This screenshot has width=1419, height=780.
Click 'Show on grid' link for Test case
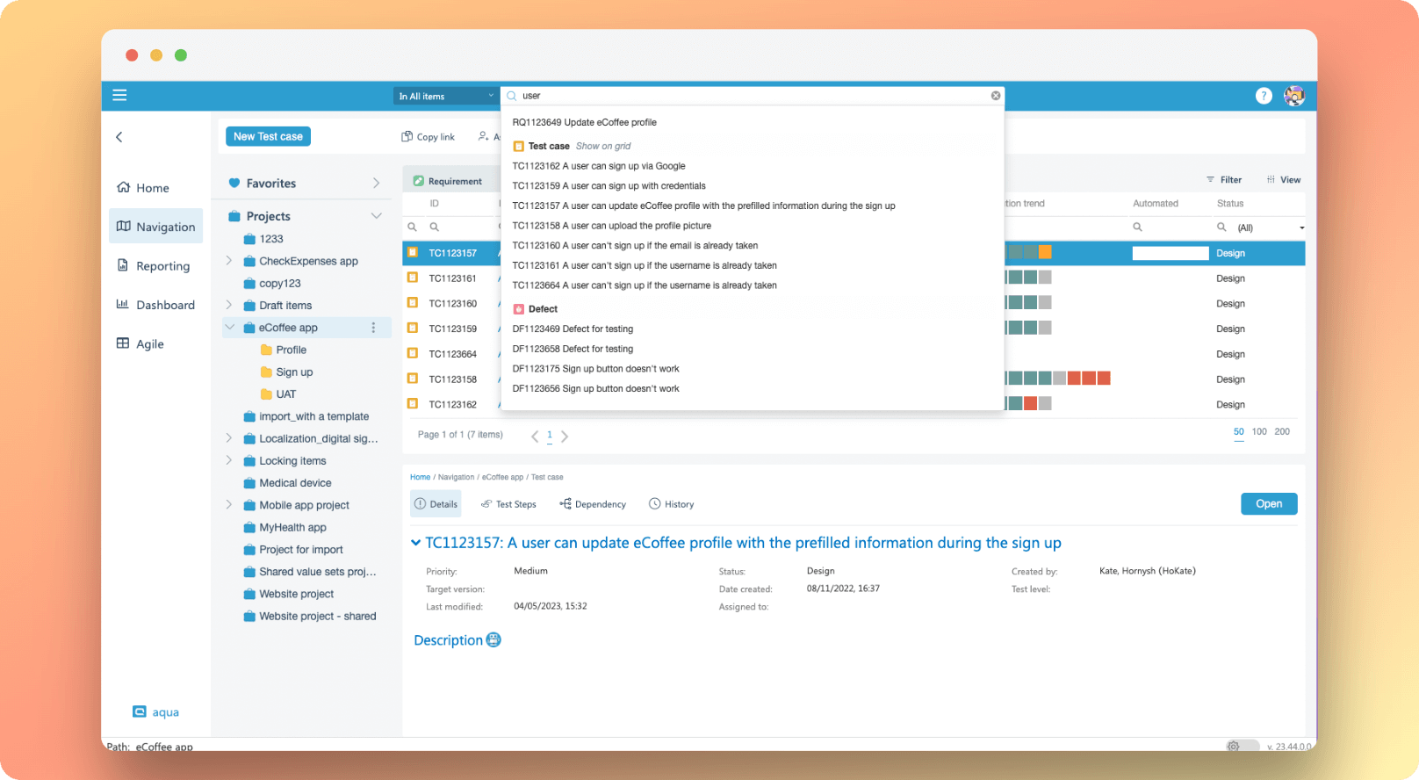pyautogui.click(x=603, y=147)
